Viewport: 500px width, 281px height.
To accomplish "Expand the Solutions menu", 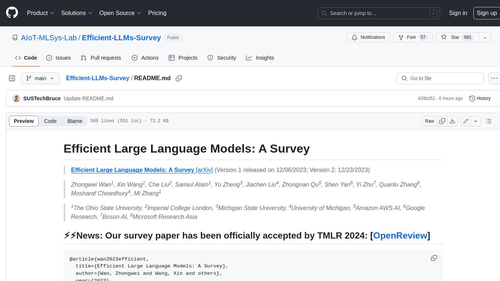I will (77, 13).
